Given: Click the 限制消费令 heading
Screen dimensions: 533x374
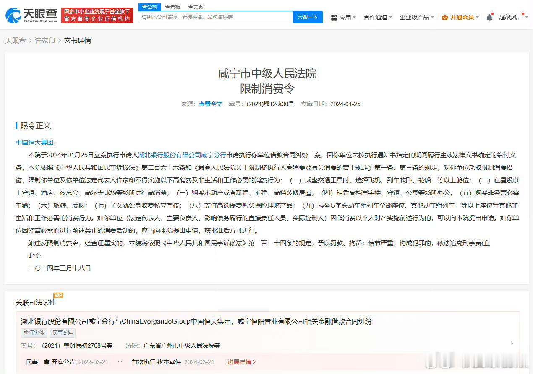Looking at the screenshot, I should [267, 88].
